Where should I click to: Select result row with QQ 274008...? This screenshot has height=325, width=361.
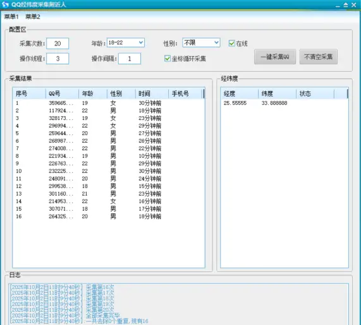[109, 148]
